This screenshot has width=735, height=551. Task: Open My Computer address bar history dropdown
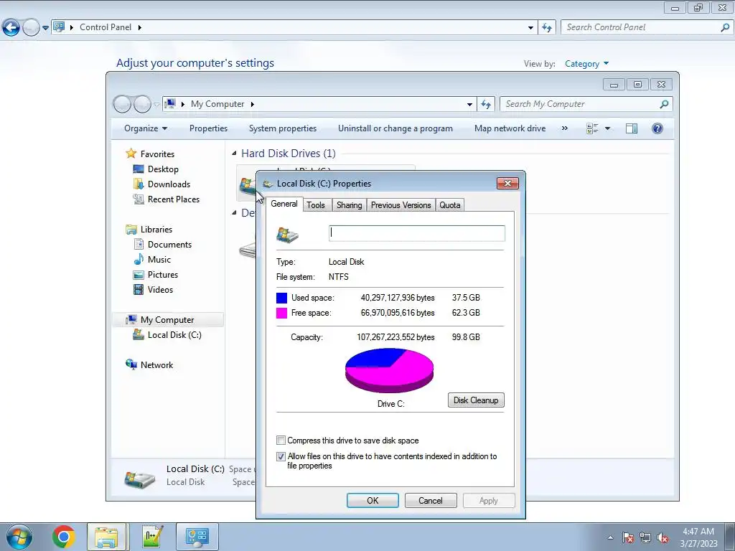click(x=469, y=105)
